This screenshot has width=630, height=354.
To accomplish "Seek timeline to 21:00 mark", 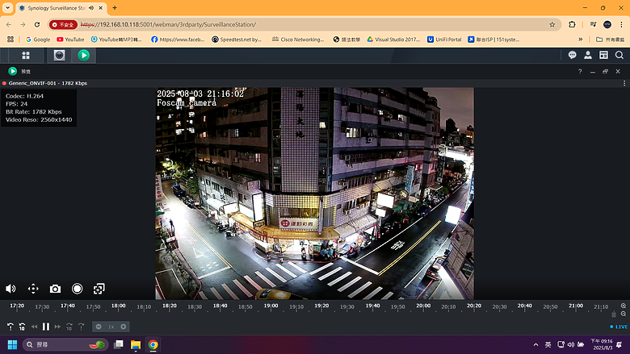I will (576, 306).
